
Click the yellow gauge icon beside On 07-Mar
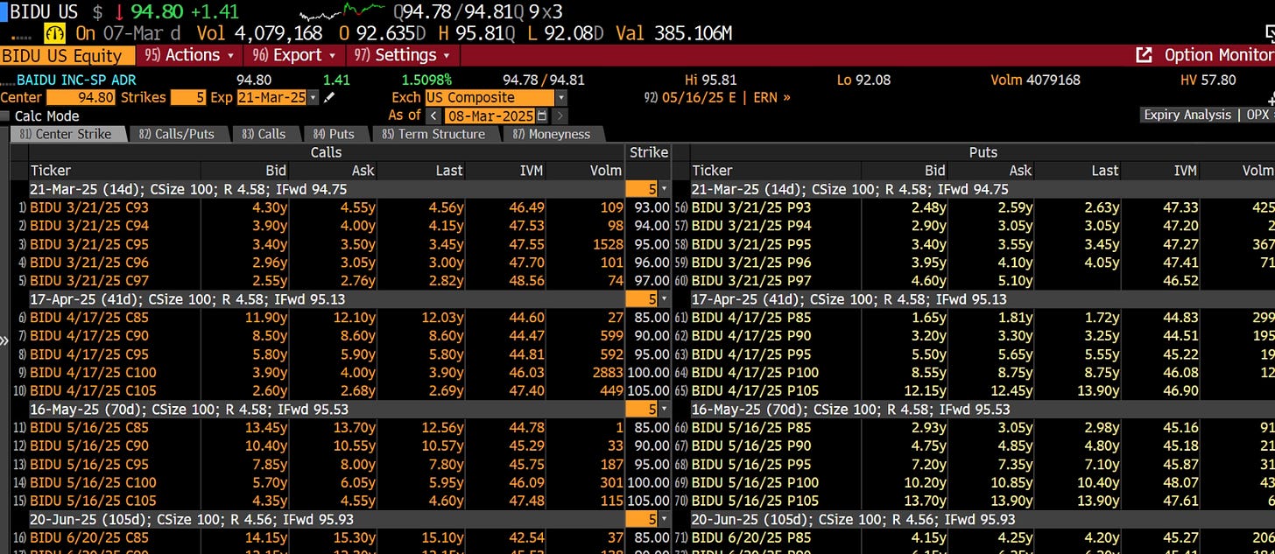(x=55, y=33)
